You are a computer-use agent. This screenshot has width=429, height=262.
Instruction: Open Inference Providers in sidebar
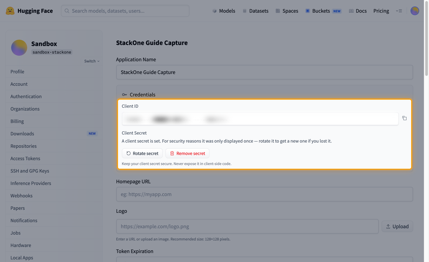(54, 183)
